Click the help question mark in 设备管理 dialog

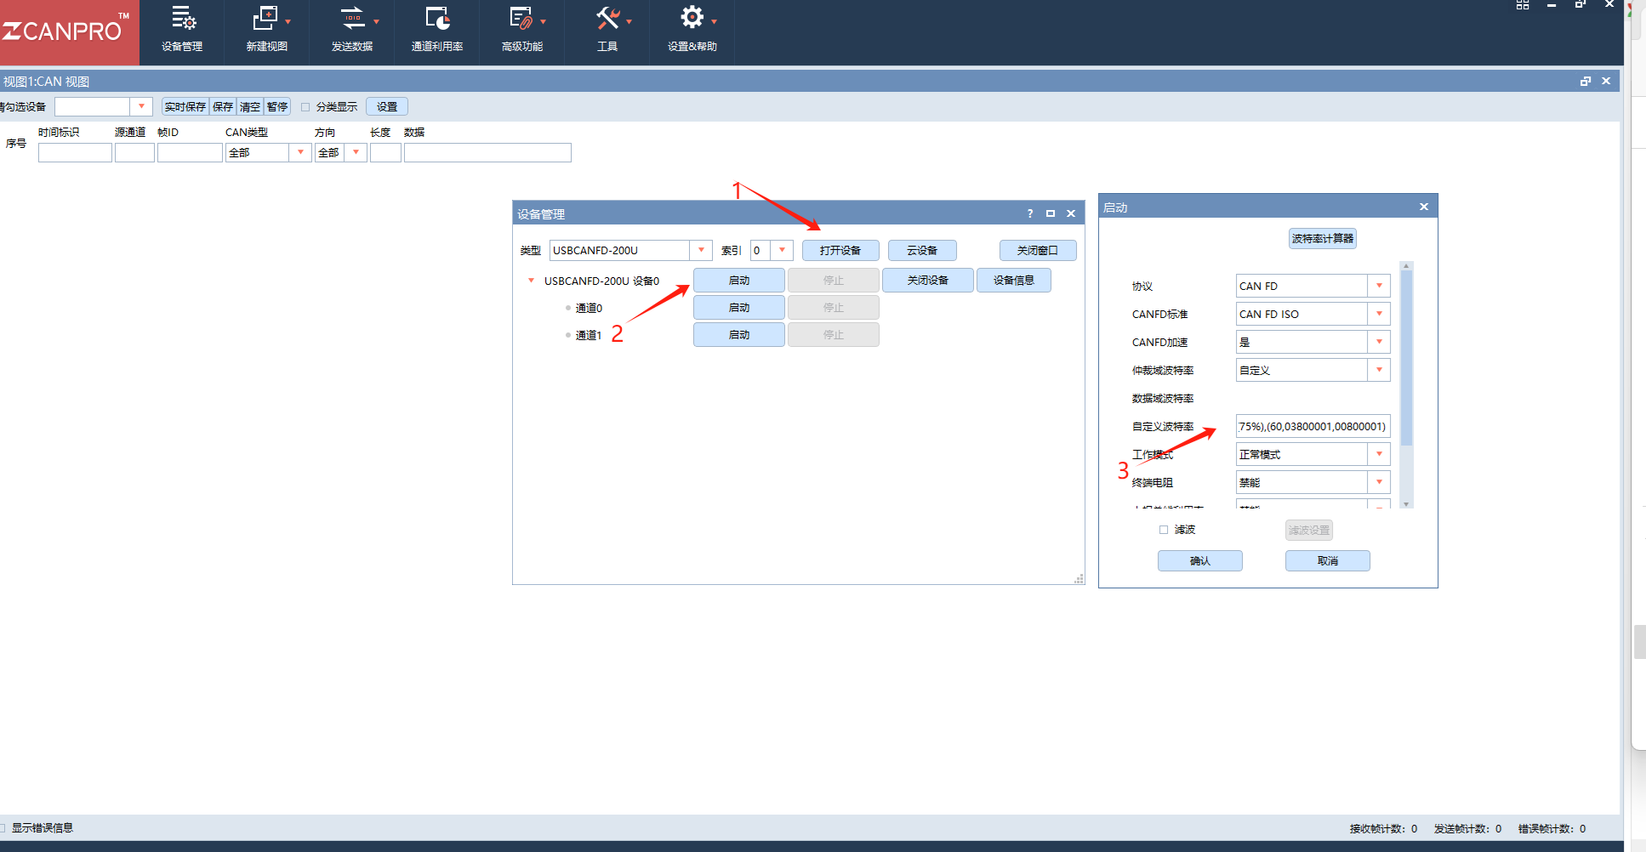pyautogui.click(x=1030, y=213)
